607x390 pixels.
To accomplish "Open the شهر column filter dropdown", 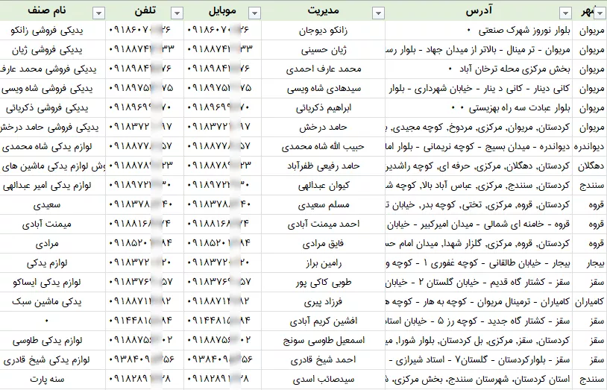I will click(600, 13).
